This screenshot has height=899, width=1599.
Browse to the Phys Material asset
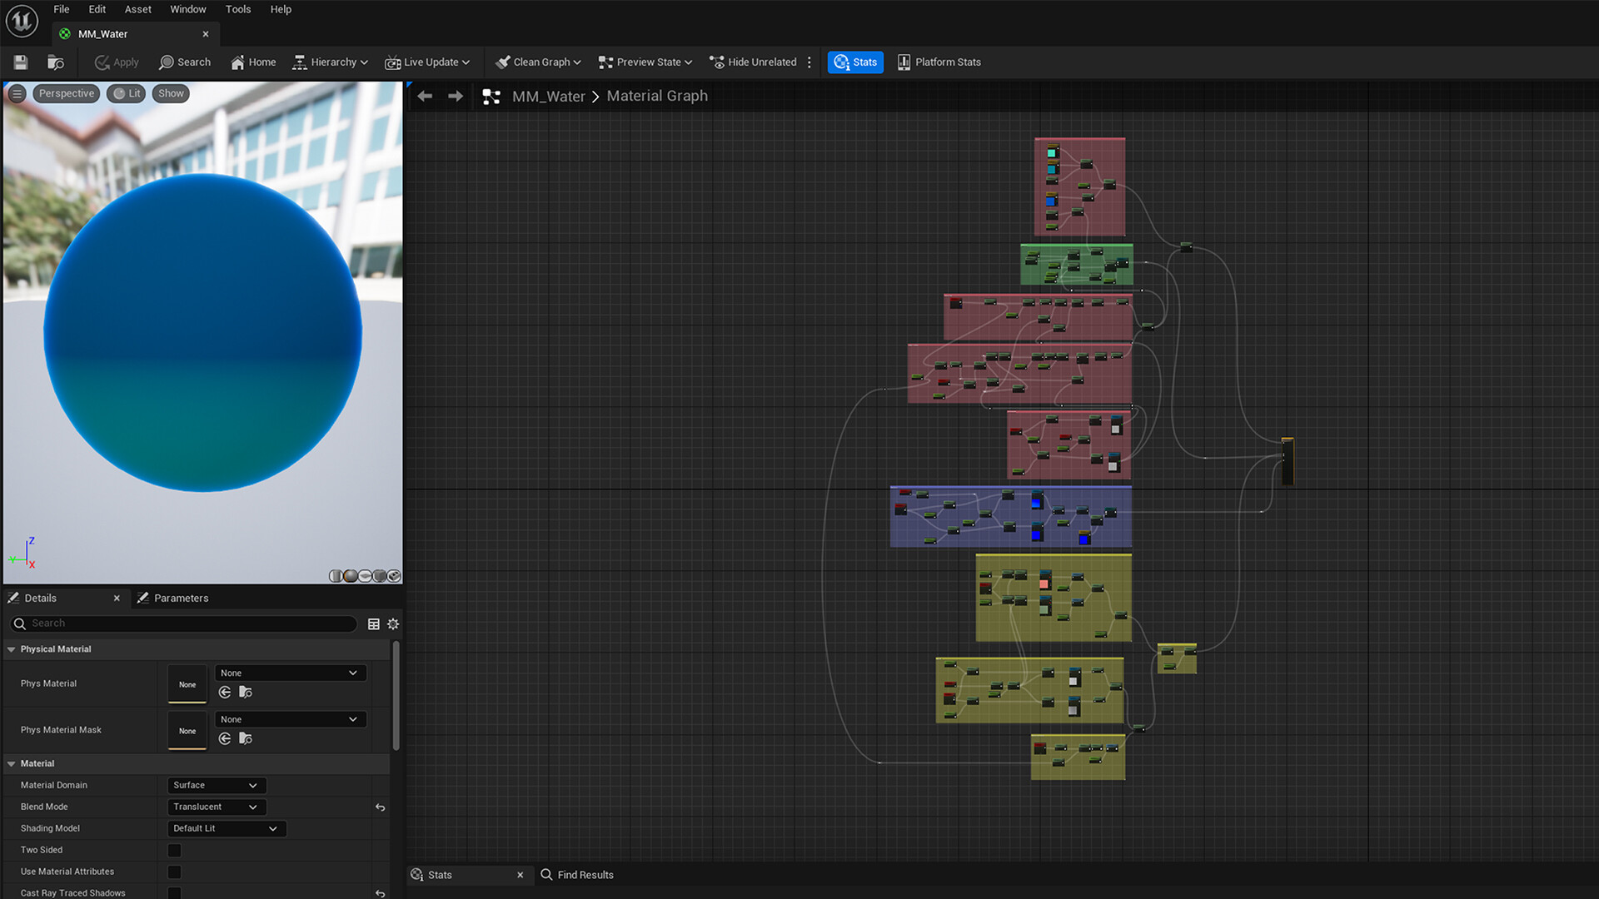(x=246, y=693)
